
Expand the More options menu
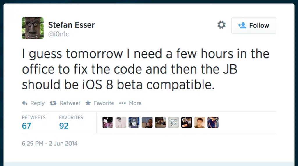[x=130, y=103]
